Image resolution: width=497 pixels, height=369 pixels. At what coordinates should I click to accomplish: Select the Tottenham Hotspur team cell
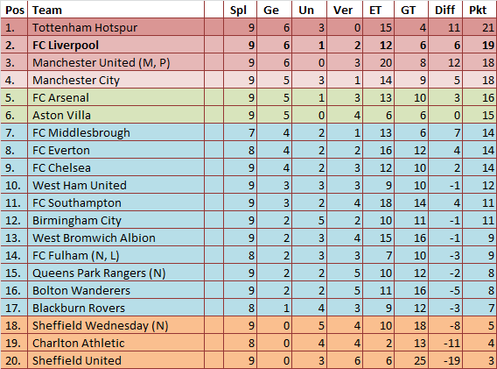tap(115, 27)
